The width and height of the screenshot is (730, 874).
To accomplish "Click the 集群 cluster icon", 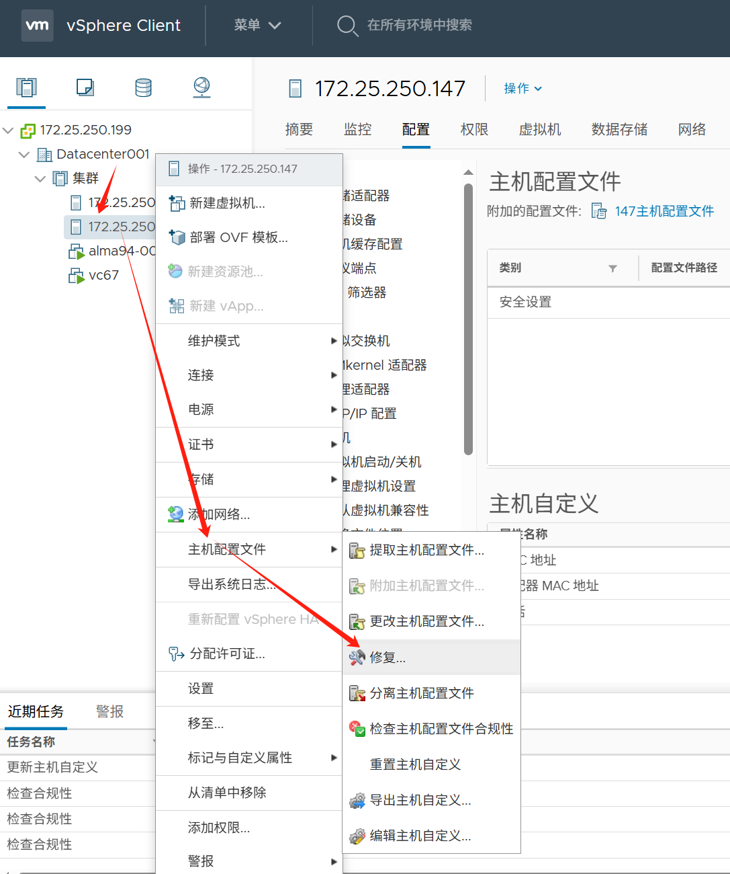I will coord(60,179).
